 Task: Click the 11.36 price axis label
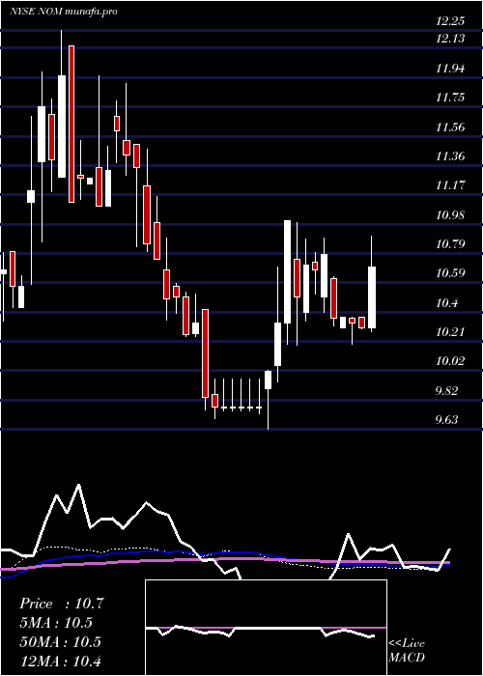(x=450, y=156)
